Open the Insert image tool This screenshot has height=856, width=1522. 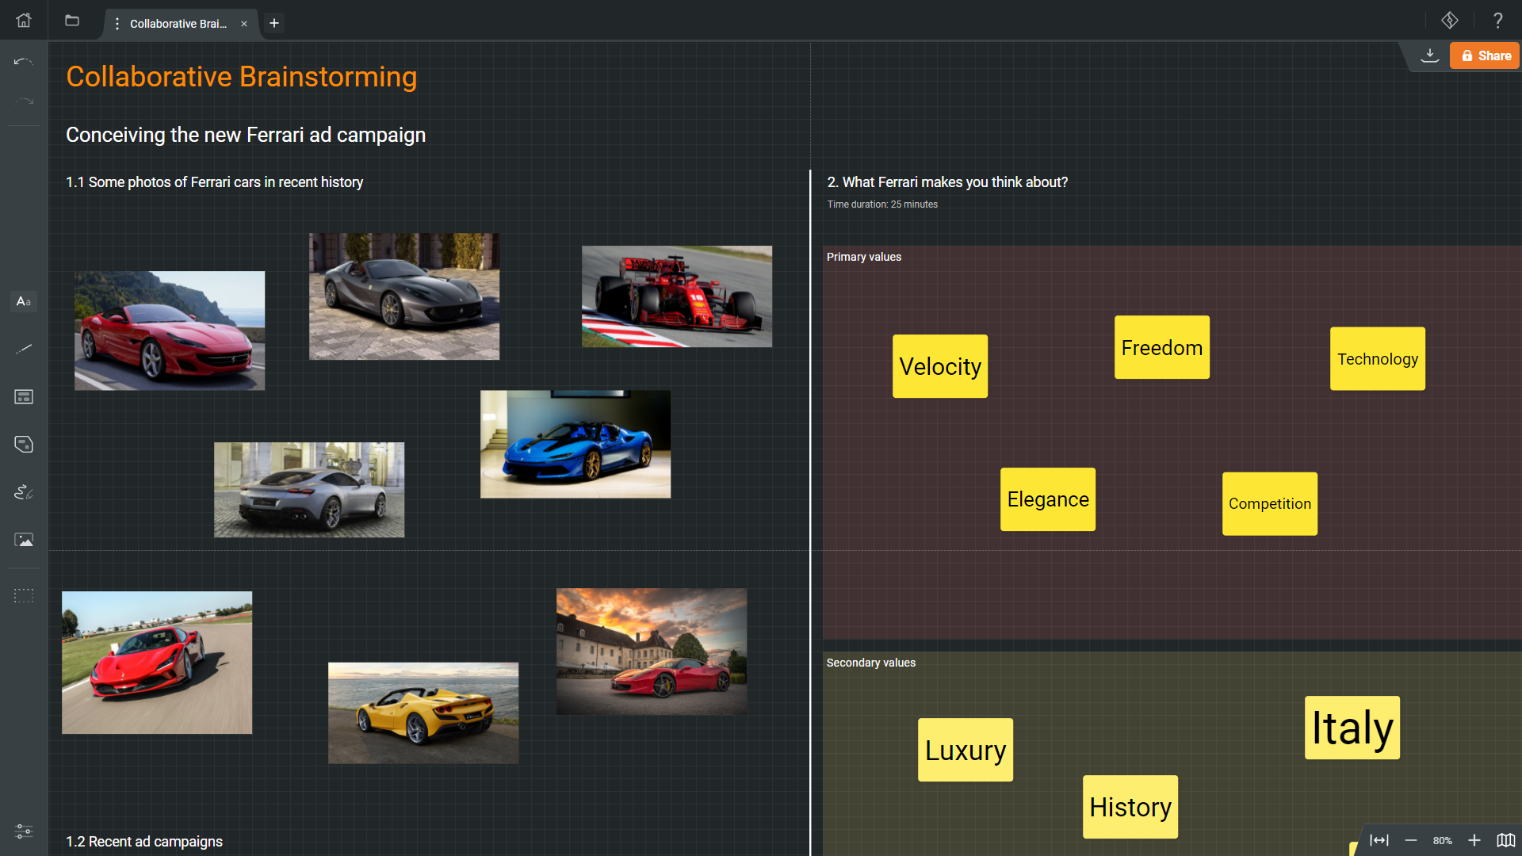[x=24, y=540]
